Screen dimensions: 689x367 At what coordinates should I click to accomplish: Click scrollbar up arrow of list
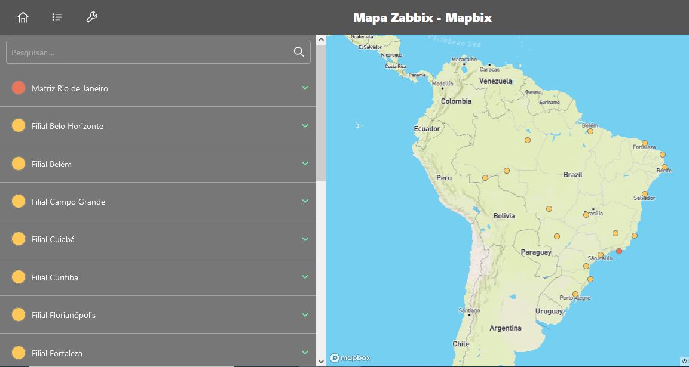click(x=321, y=39)
